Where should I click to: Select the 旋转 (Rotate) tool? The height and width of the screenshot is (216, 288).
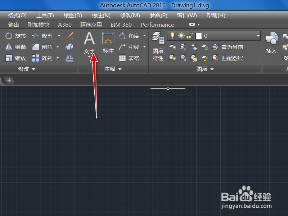point(15,36)
